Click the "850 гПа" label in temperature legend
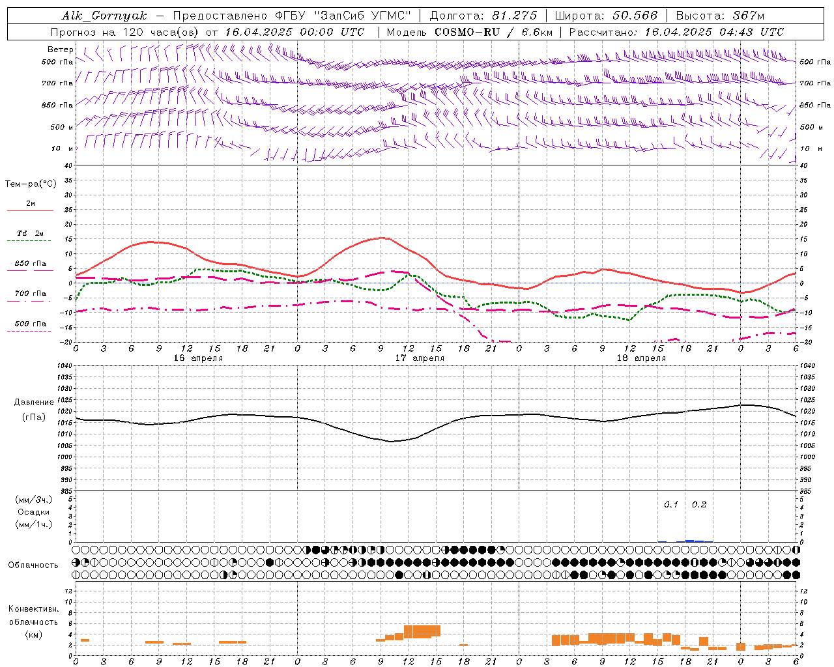Viewport: 834px width, 667px height. click(x=31, y=264)
